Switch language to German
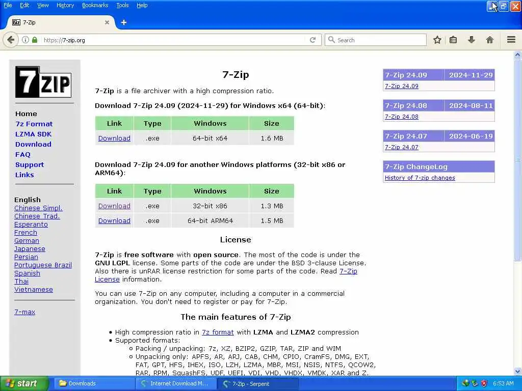 tap(27, 241)
